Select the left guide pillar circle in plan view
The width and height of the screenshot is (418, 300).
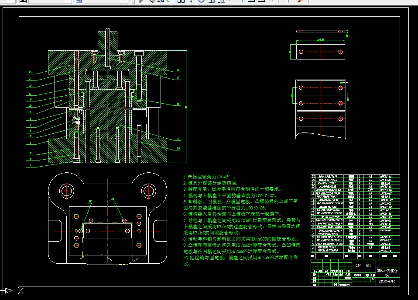(x=67, y=190)
